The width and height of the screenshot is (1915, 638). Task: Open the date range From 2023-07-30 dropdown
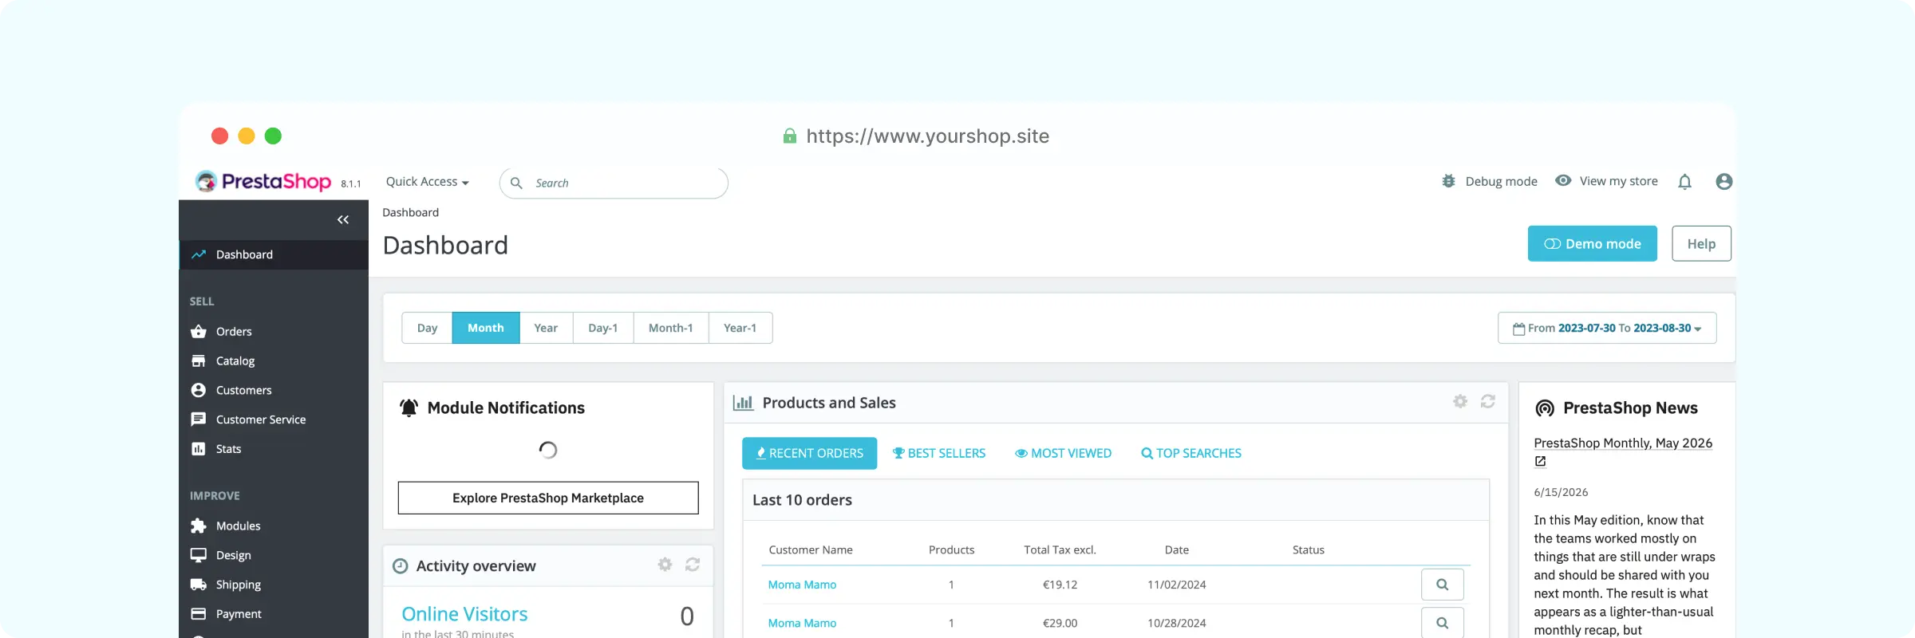coord(1607,328)
